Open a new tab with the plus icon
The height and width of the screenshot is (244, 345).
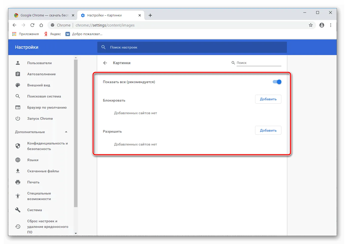[x=150, y=15]
